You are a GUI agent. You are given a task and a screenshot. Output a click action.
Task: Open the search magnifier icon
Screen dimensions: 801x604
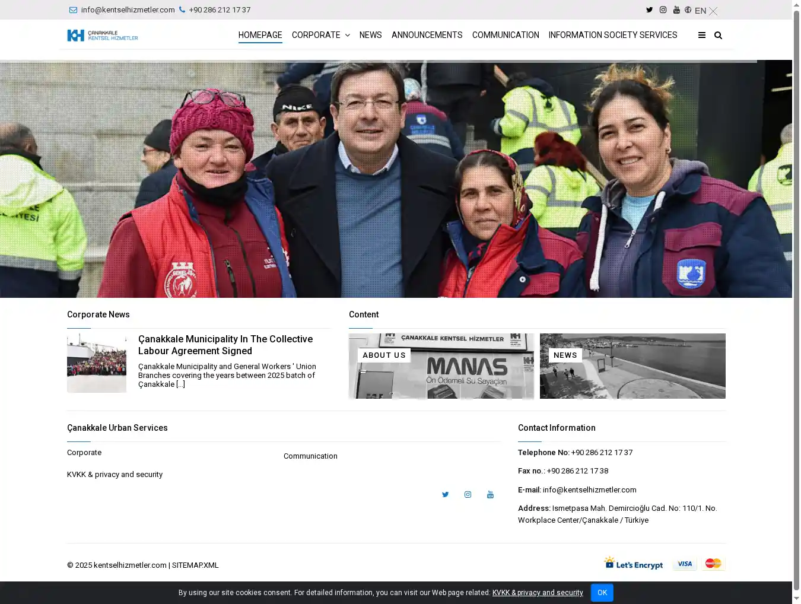tap(718, 36)
